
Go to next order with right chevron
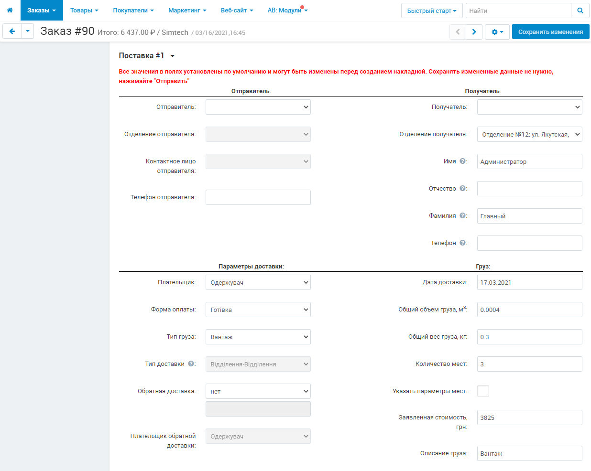point(474,32)
